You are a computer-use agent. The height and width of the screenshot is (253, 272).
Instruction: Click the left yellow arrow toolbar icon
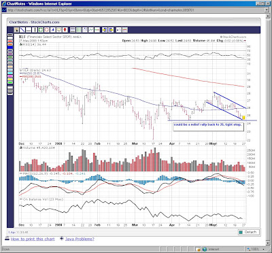[105, 30]
